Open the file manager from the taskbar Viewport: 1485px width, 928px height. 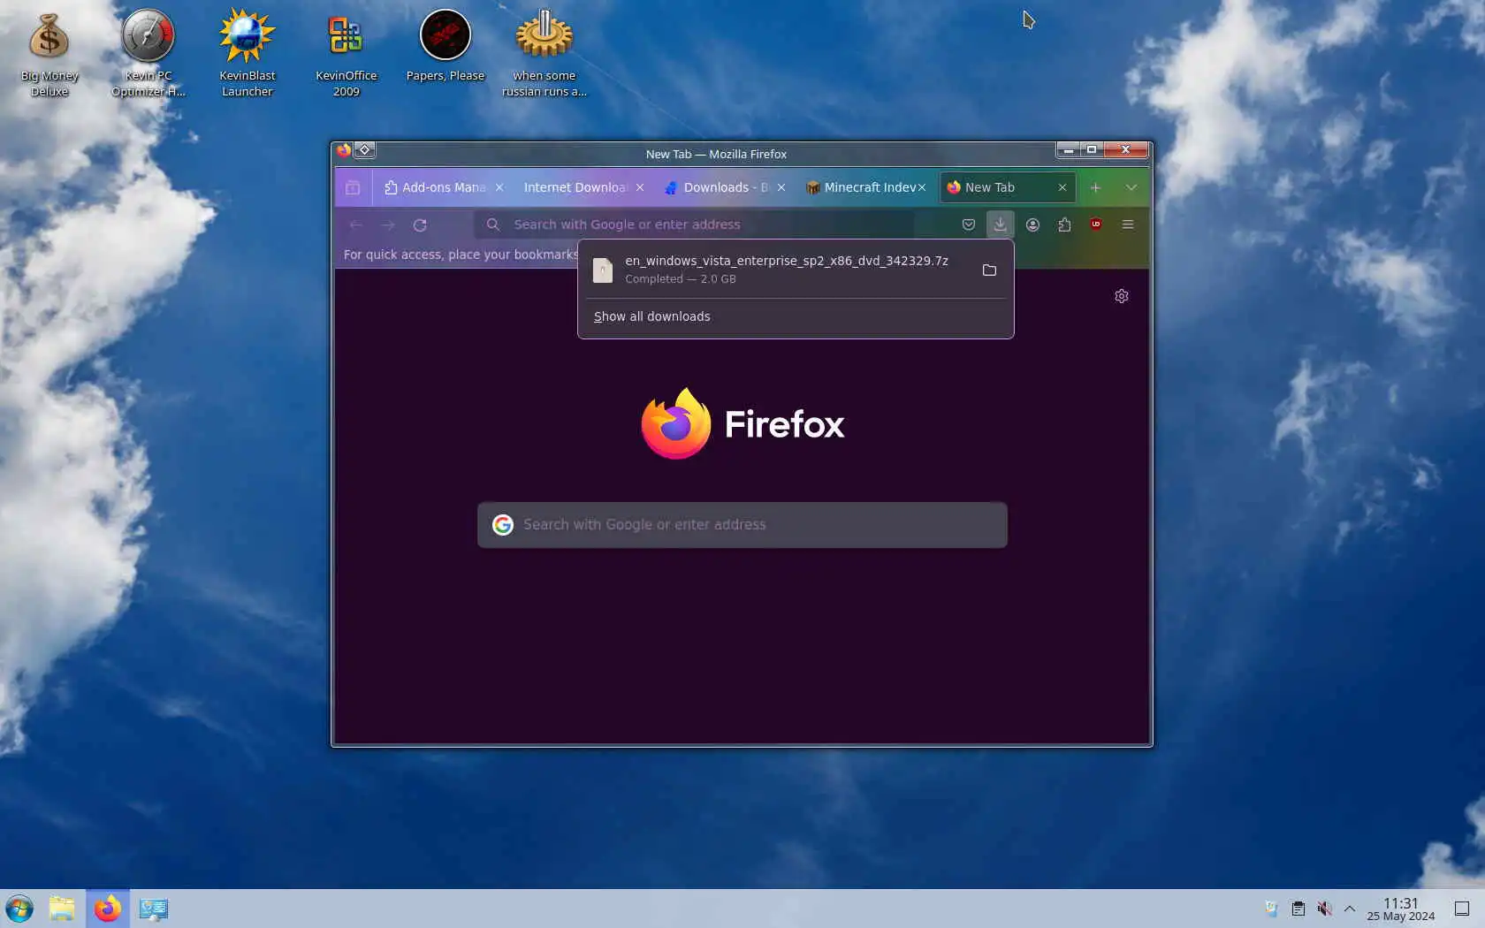62,909
